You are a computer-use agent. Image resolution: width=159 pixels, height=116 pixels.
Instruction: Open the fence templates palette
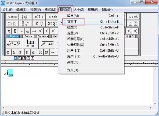12,24
